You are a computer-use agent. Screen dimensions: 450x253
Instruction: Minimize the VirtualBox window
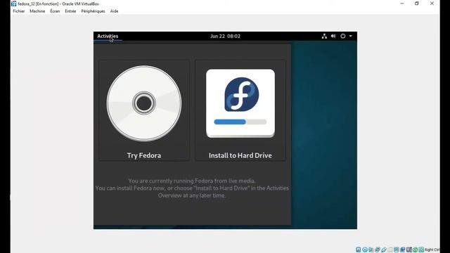click(x=401, y=4)
